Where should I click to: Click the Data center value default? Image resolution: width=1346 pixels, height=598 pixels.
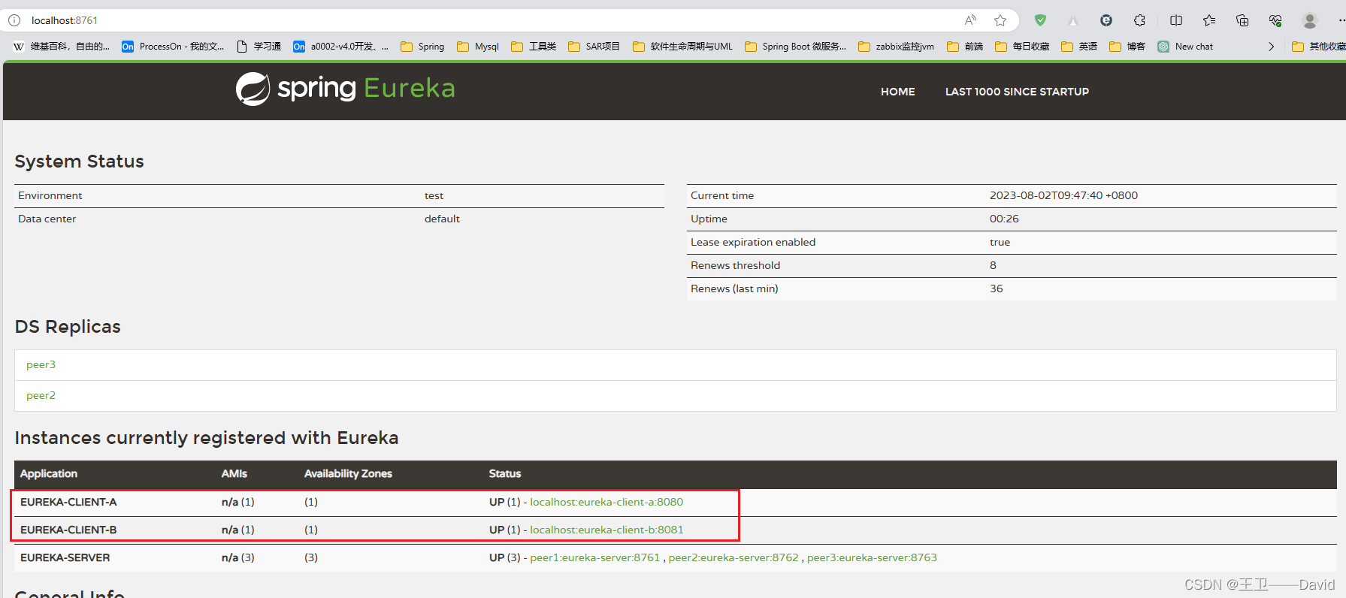click(442, 219)
